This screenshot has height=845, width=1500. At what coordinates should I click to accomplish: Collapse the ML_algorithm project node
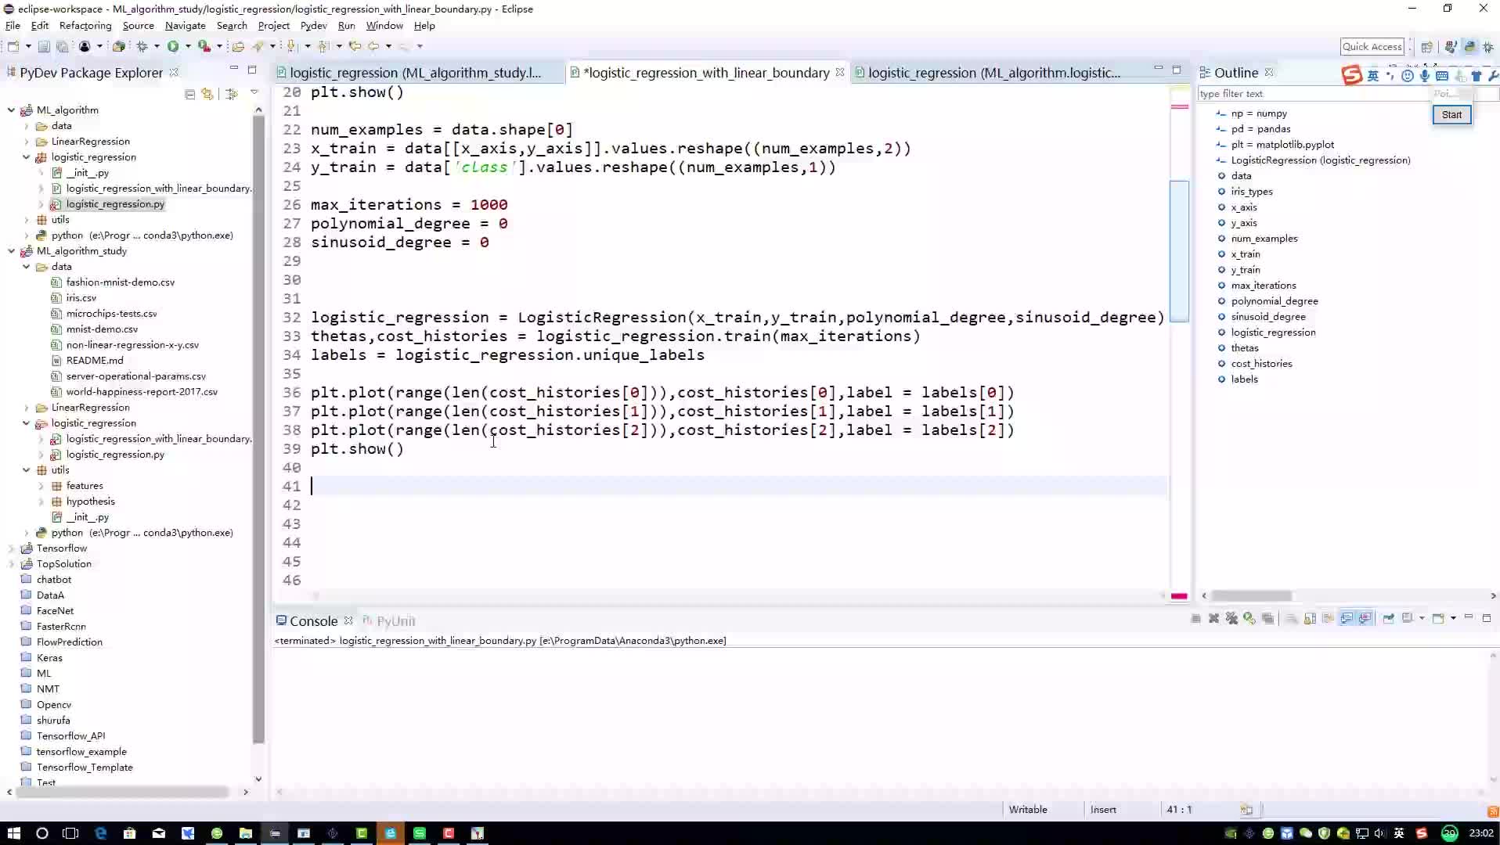(x=11, y=110)
